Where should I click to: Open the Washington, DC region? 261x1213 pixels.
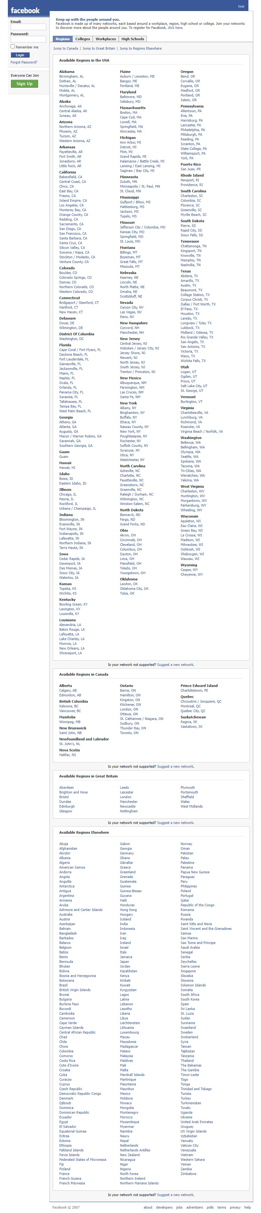tap(72, 338)
